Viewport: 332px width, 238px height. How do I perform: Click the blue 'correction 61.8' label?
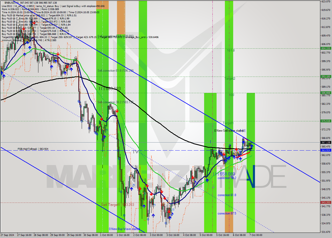[227, 195]
